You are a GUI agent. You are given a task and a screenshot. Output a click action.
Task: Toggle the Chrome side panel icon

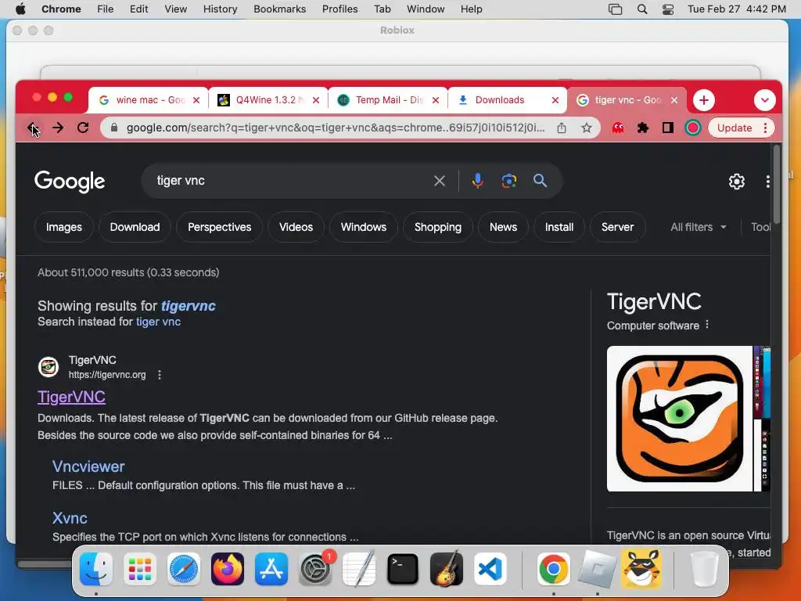tap(668, 128)
